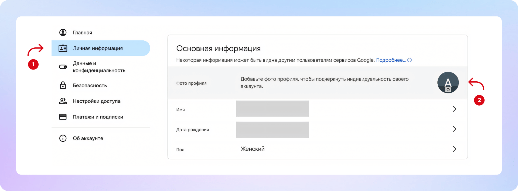Click the Главная account circle icon
The width and height of the screenshot is (518, 191).
[x=63, y=33]
